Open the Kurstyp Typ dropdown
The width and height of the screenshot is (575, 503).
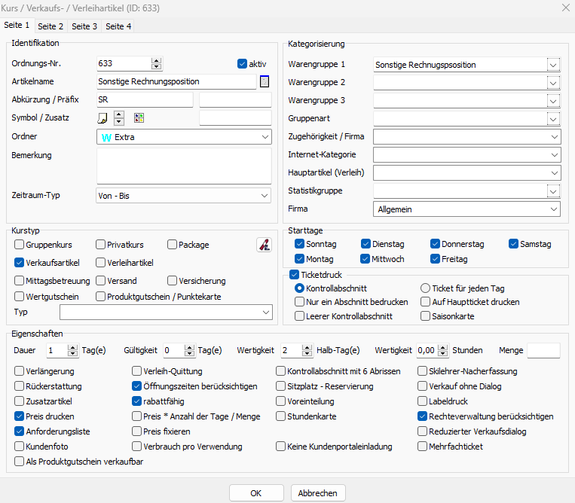166,312
